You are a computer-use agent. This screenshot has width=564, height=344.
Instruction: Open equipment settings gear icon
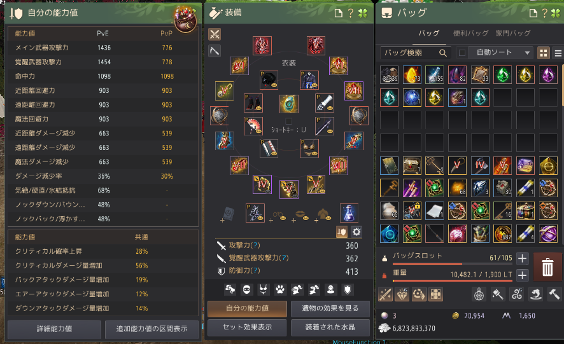pos(356,232)
